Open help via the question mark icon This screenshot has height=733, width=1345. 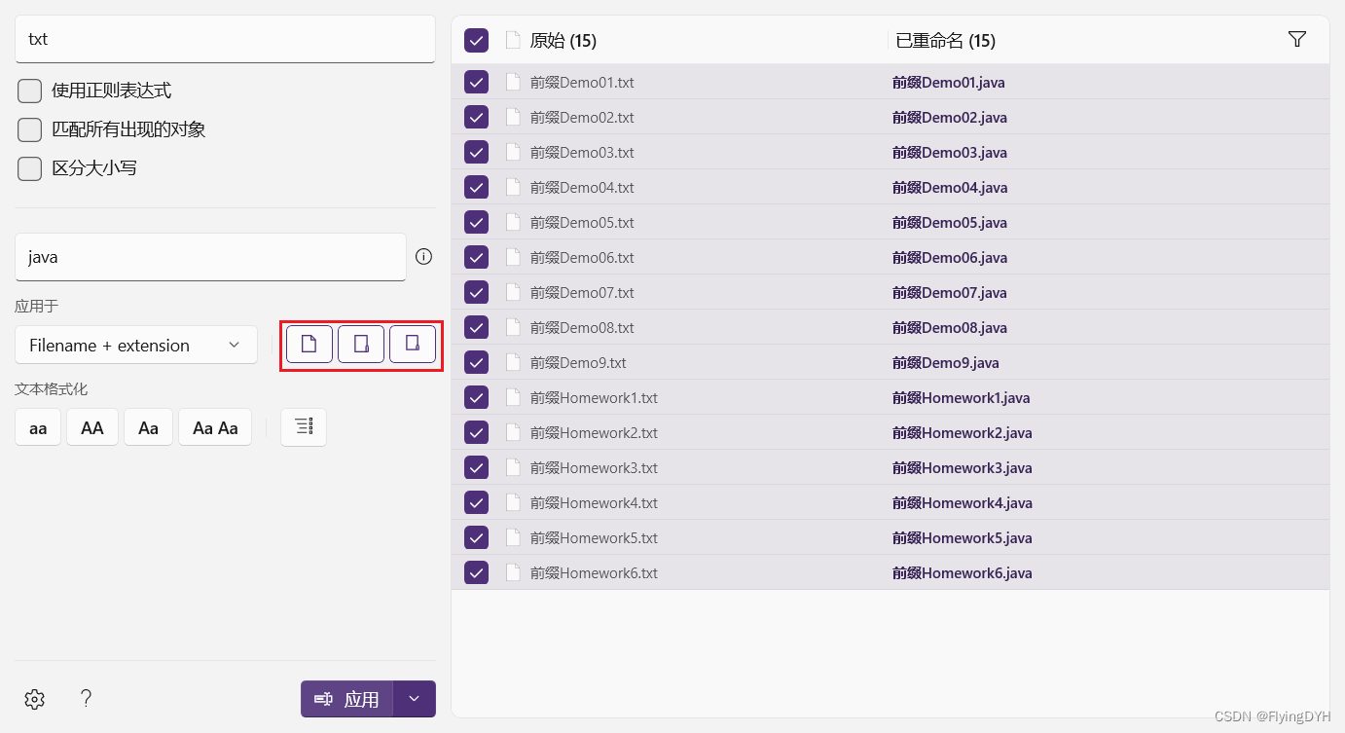(x=86, y=698)
